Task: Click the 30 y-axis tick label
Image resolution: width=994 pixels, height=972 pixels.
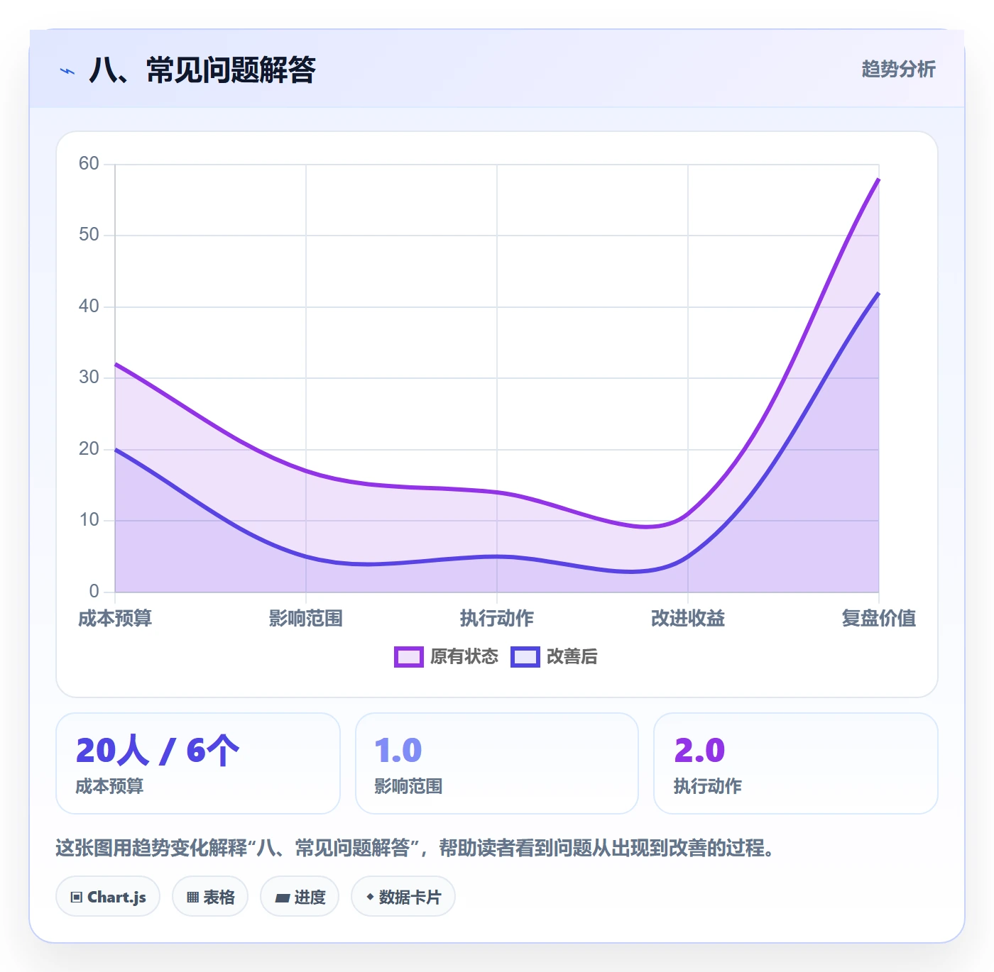Action: pyautogui.click(x=89, y=377)
